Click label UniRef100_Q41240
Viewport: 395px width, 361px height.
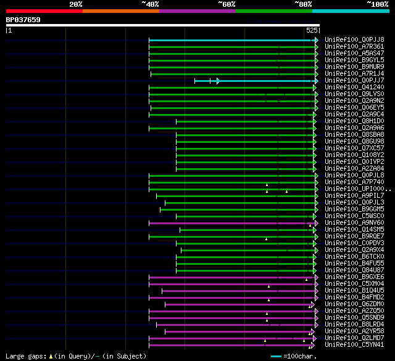point(354,87)
